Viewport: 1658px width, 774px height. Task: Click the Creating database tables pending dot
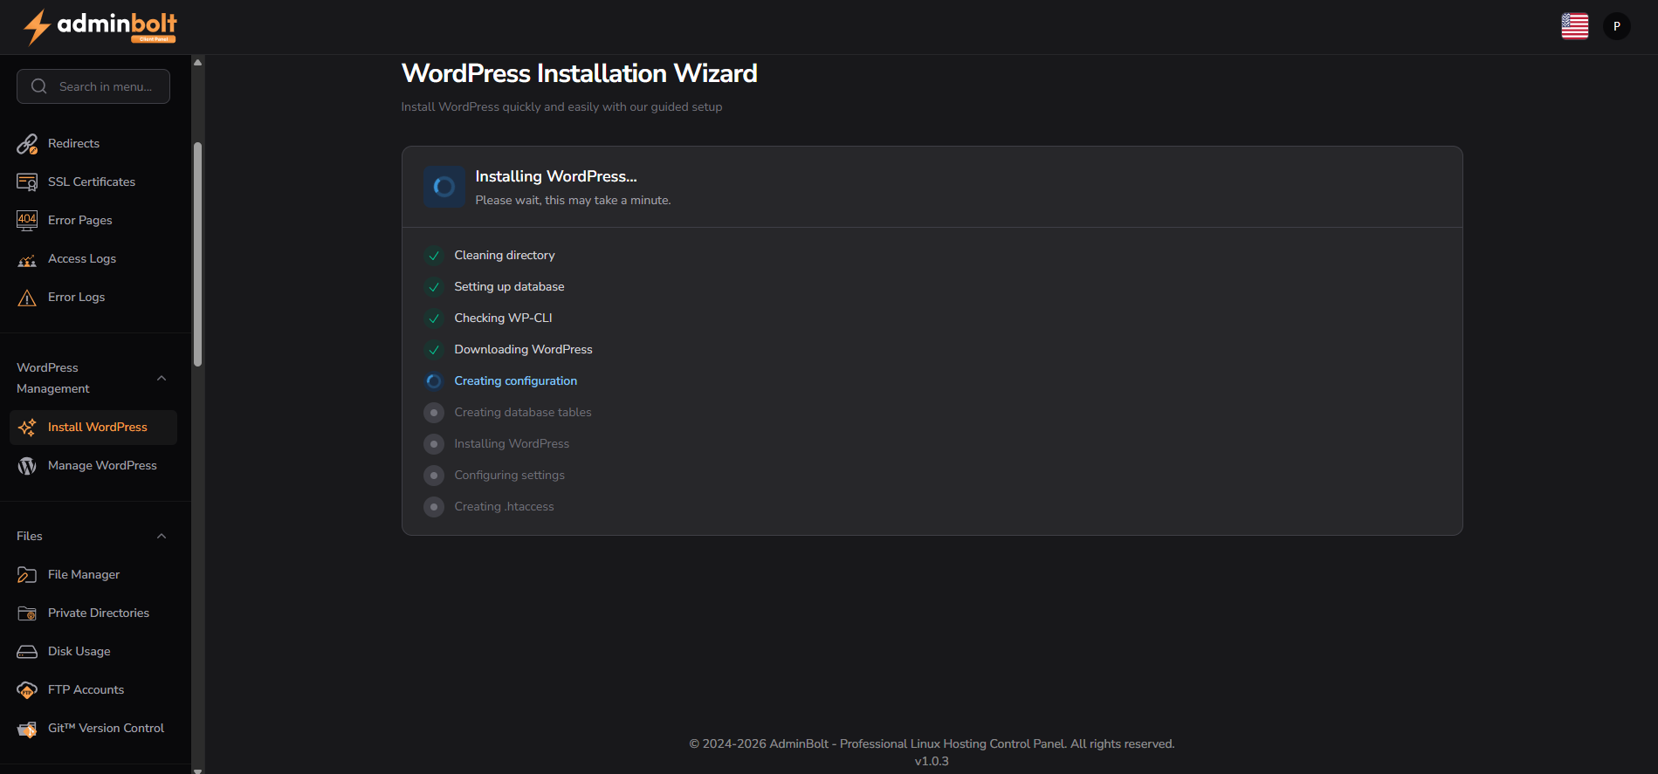coord(434,413)
